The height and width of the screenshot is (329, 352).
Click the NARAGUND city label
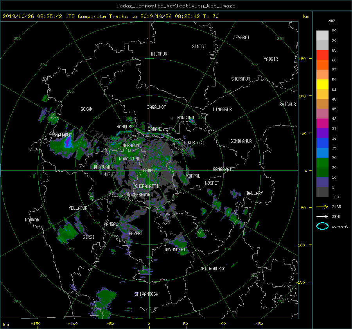click(x=132, y=146)
